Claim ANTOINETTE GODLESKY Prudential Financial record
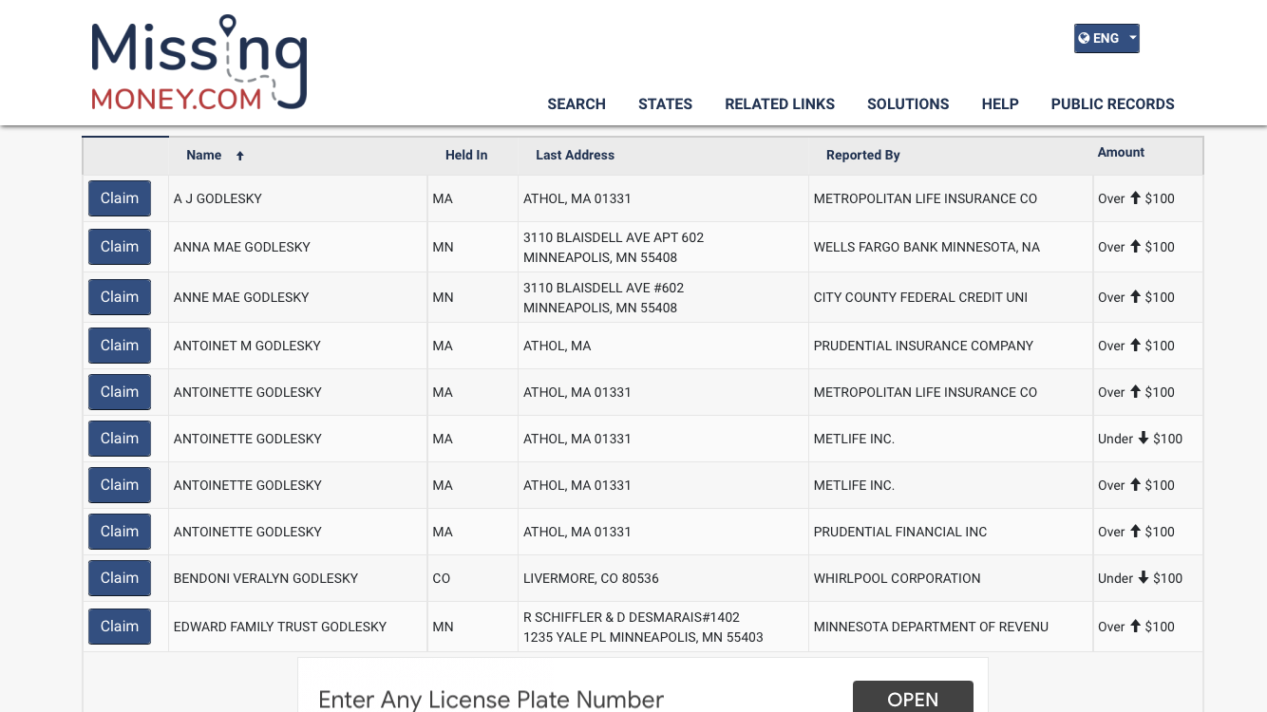This screenshot has height=712, width=1267. point(120,532)
